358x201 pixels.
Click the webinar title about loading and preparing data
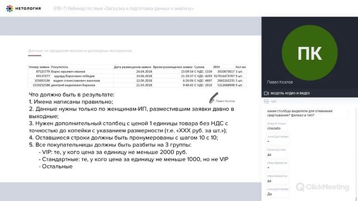[123, 9]
